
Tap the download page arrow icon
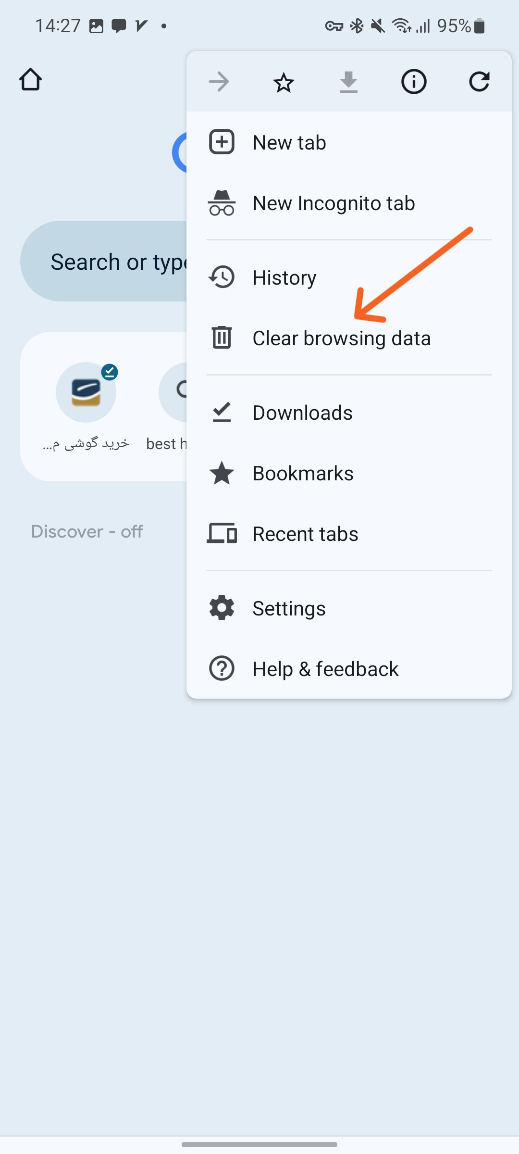tap(348, 82)
